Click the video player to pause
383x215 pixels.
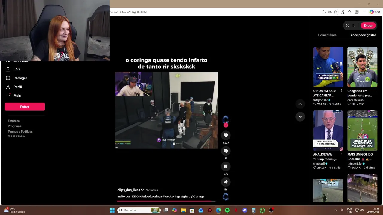pyautogui.click(x=166, y=110)
